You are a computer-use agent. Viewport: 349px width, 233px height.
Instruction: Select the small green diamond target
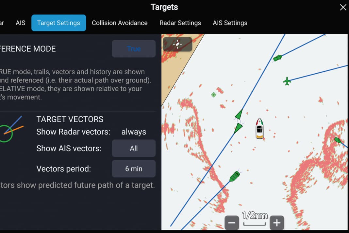click(x=213, y=95)
